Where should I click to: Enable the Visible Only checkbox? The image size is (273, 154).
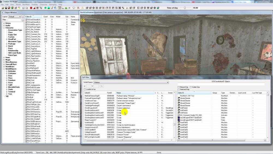(x=191, y=87)
